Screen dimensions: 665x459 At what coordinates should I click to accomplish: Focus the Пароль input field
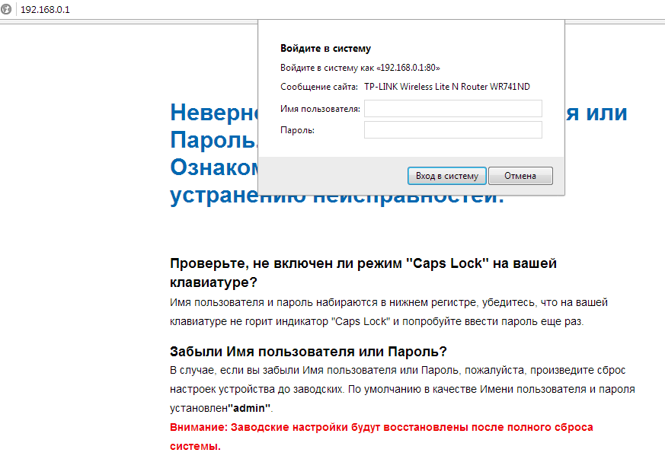click(452, 130)
